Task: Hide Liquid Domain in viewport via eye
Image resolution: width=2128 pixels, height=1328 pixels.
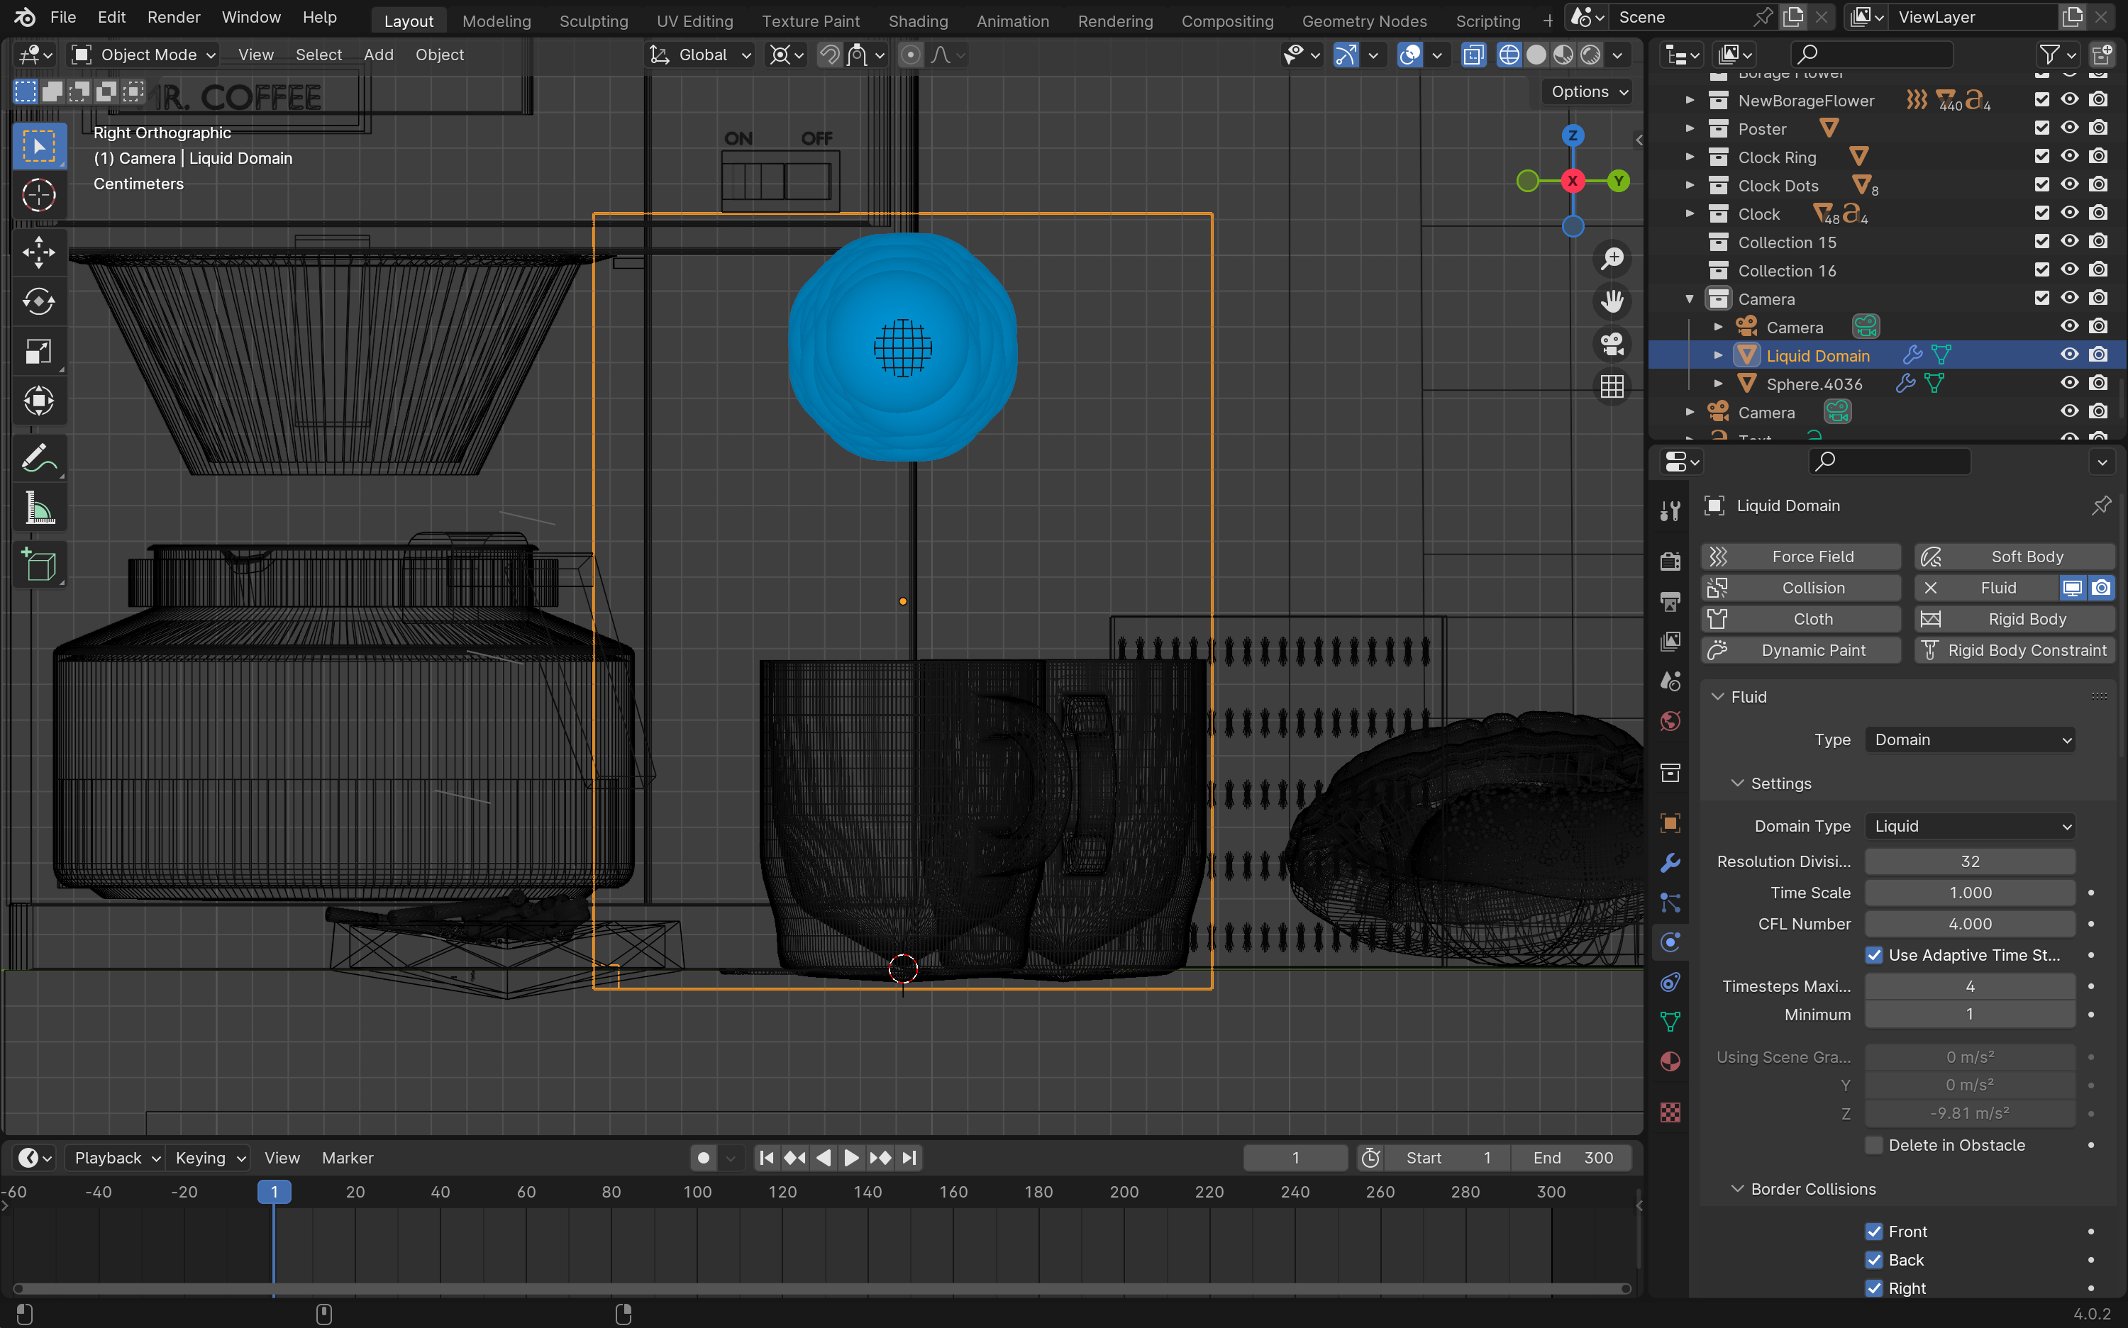Action: tap(2069, 355)
